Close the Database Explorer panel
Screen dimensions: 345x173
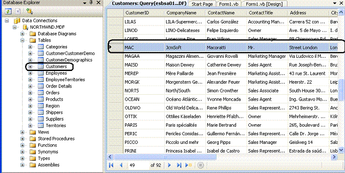pyautogui.click(x=99, y=3)
